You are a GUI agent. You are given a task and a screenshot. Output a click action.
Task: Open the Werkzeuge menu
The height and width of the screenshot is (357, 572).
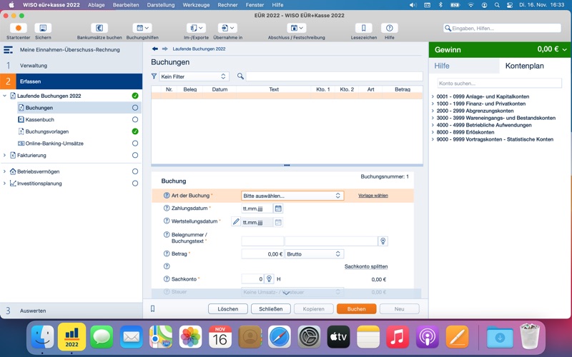tap(196, 5)
